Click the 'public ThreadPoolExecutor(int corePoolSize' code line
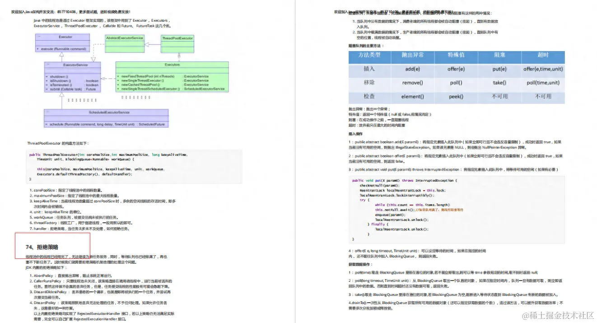The image size is (597, 323). [x=109, y=155]
